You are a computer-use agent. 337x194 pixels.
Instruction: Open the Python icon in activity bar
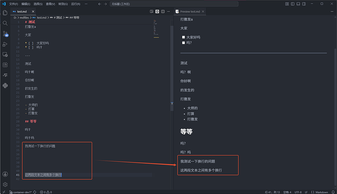(5, 86)
